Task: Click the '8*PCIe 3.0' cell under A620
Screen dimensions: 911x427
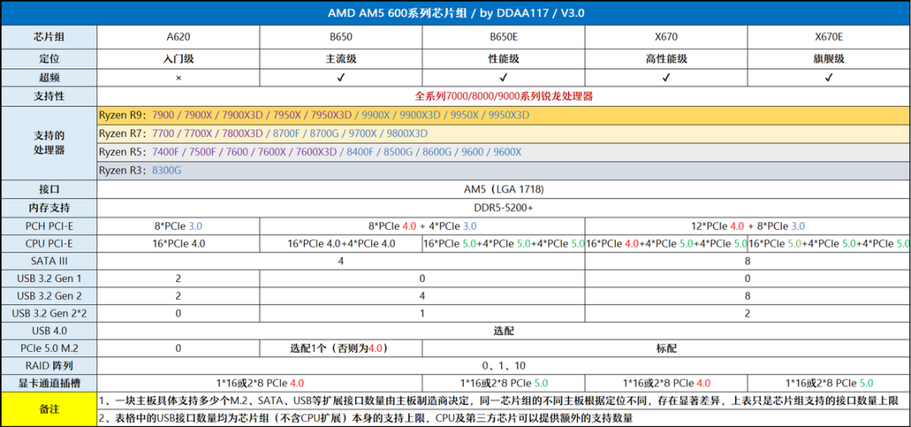Action: (178, 227)
